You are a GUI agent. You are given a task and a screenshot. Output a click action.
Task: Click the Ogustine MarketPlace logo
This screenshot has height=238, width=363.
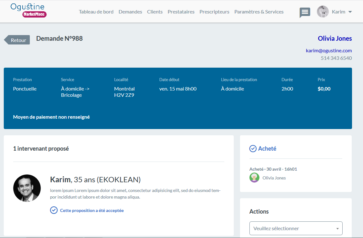point(29,10)
